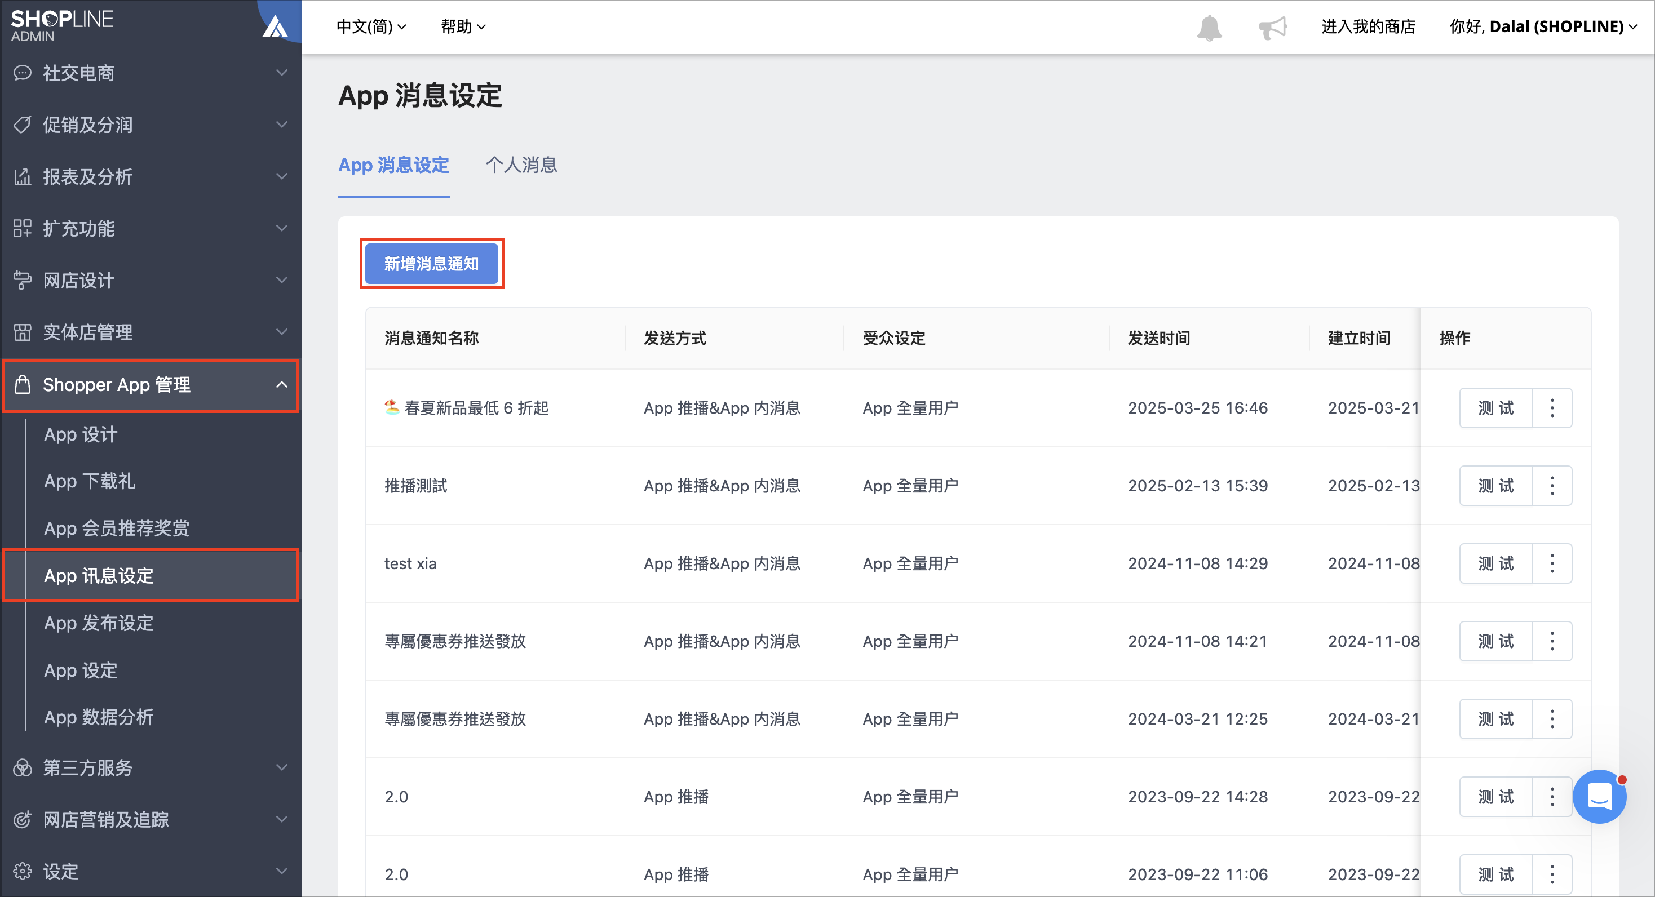Click the Shopper App bag icon
Viewport: 1655px width, 897px height.
(23, 385)
